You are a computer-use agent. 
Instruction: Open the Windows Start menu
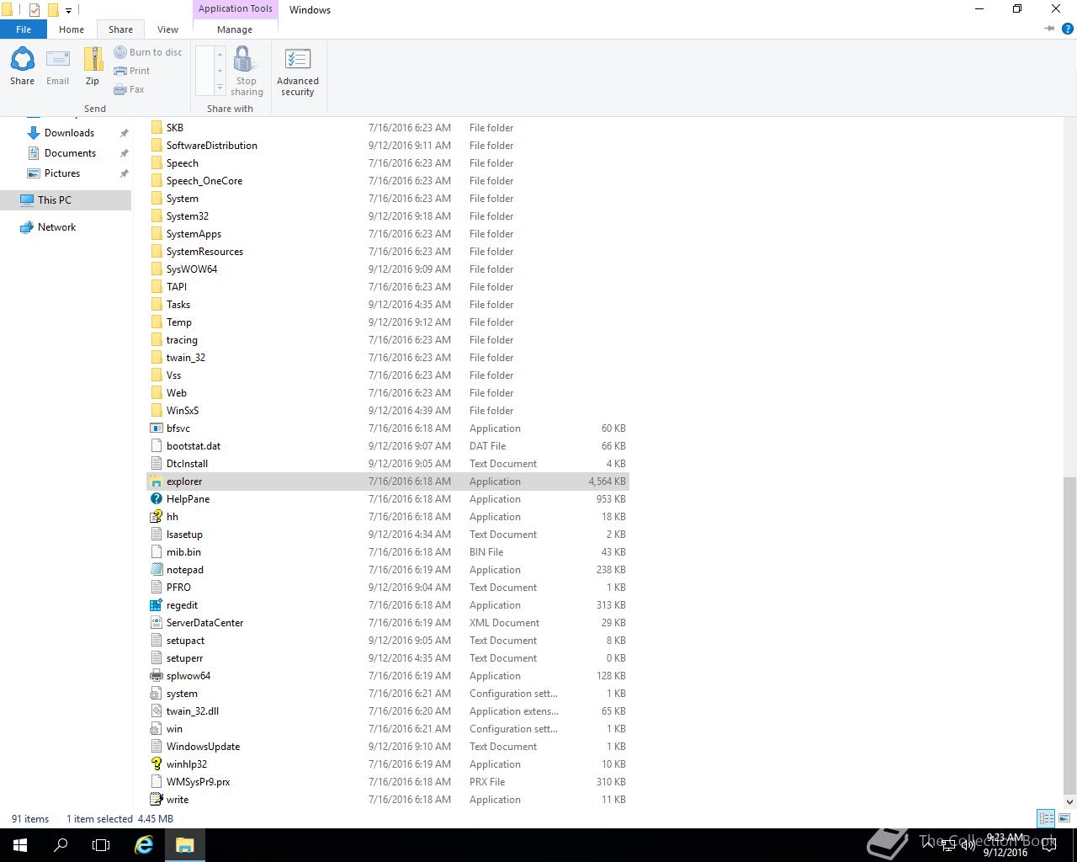click(x=20, y=845)
